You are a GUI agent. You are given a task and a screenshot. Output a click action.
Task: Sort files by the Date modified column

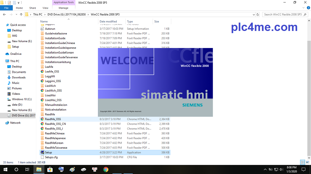[108, 21]
